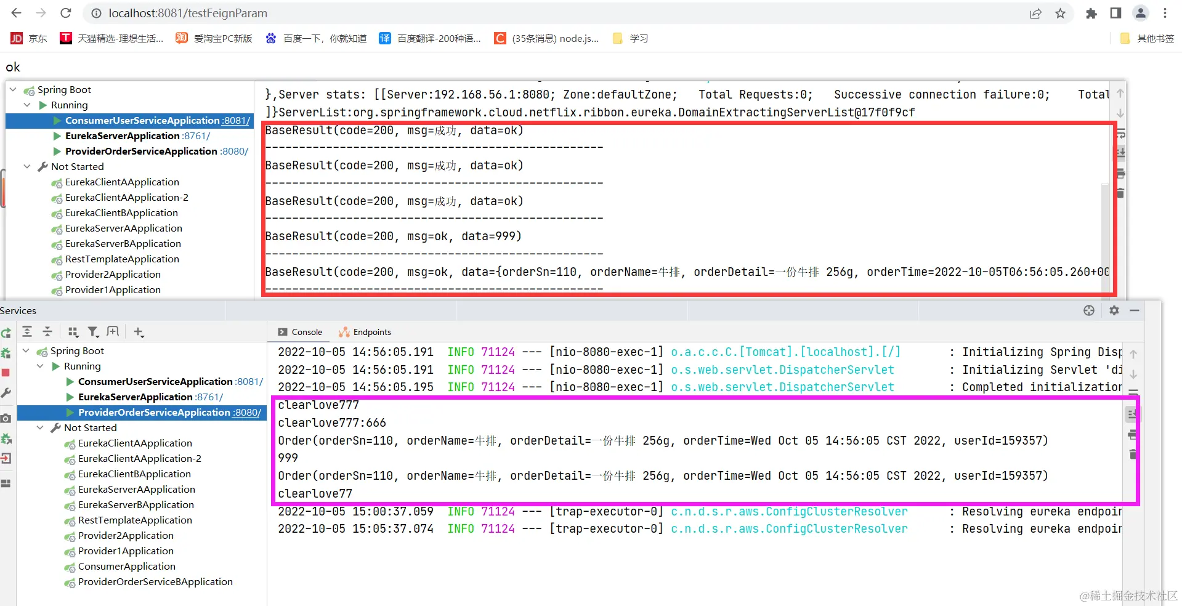
Task: Open Services panel gear settings
Action: tap(1114, 310)
